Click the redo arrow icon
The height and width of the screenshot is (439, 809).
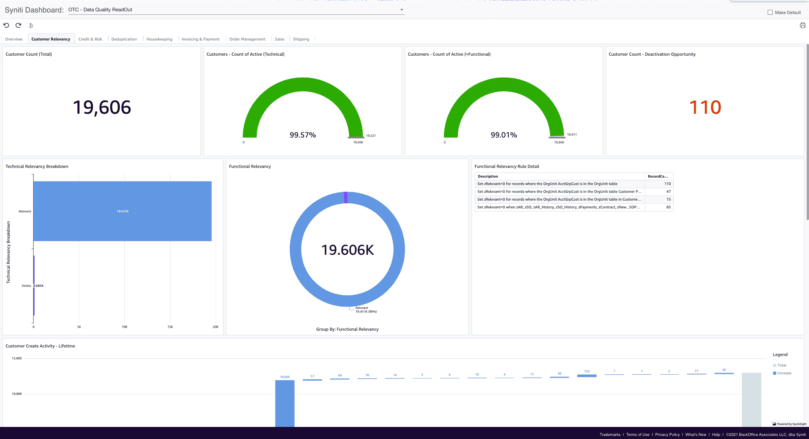pos(18,25)
